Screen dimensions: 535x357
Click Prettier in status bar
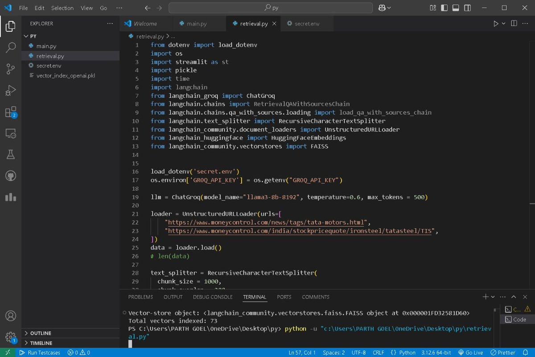(x=502, y=353)
